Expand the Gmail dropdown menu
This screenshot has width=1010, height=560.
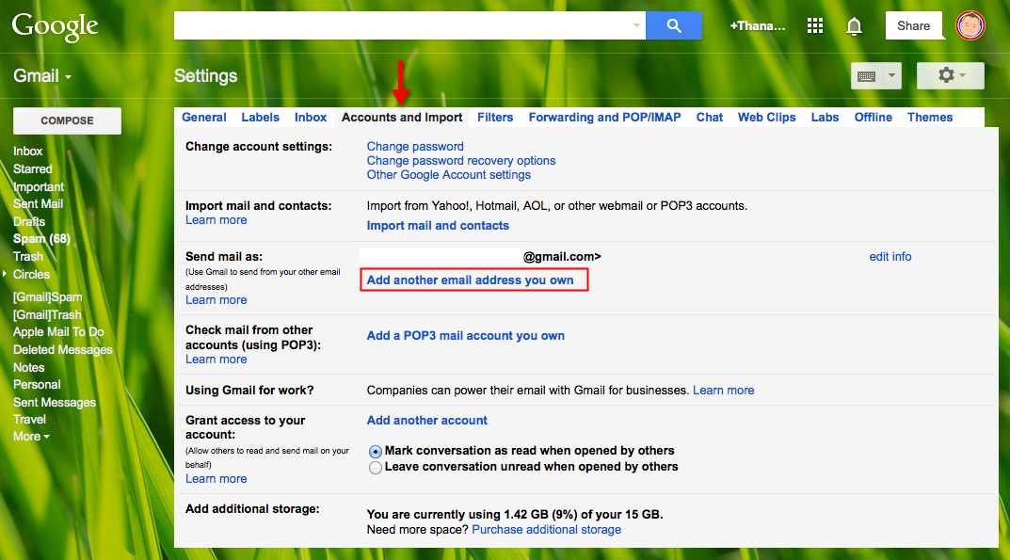point(42,76)
